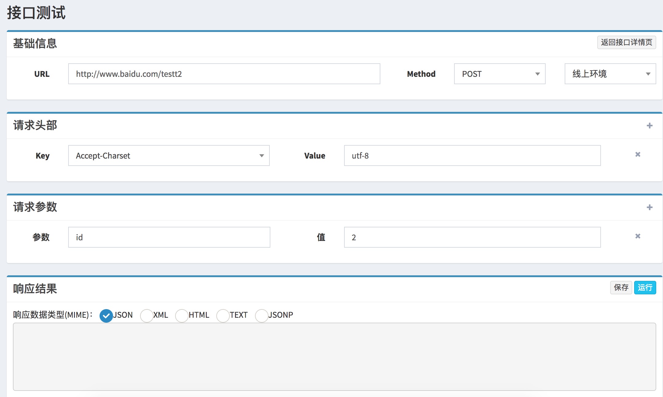
Task: Open the Accept-Charset key dropdown
Action: [169, 156]
